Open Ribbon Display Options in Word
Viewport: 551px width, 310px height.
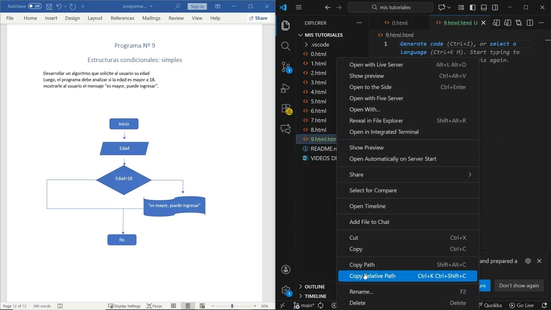point(218,6)
